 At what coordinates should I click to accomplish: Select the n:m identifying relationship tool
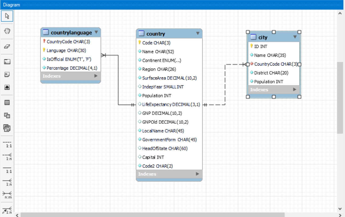[7, 195]
